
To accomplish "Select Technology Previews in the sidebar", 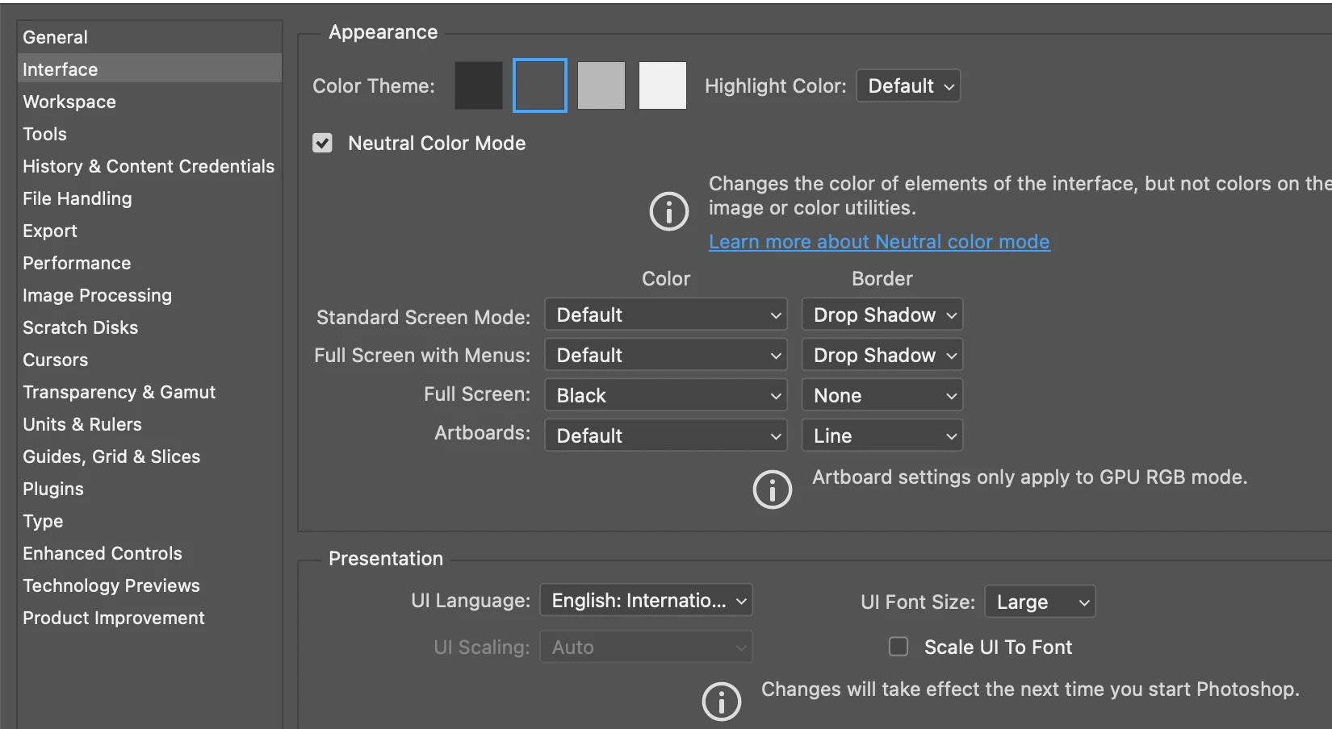I will tap(111, 585).
